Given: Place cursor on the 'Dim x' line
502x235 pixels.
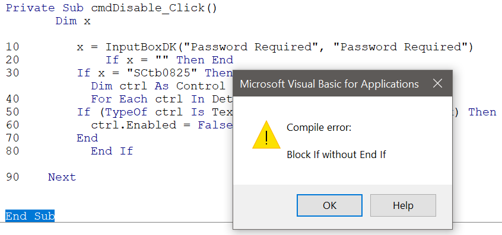Looking at the screenshot, I should point(73,21).
